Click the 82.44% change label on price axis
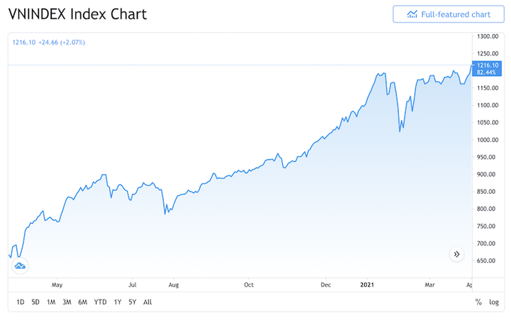 pos(487,72)
